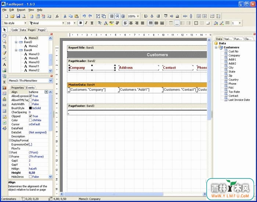Toggle the AutoWidth checkbox
The image size is (257, 202).
pos(30,104)
